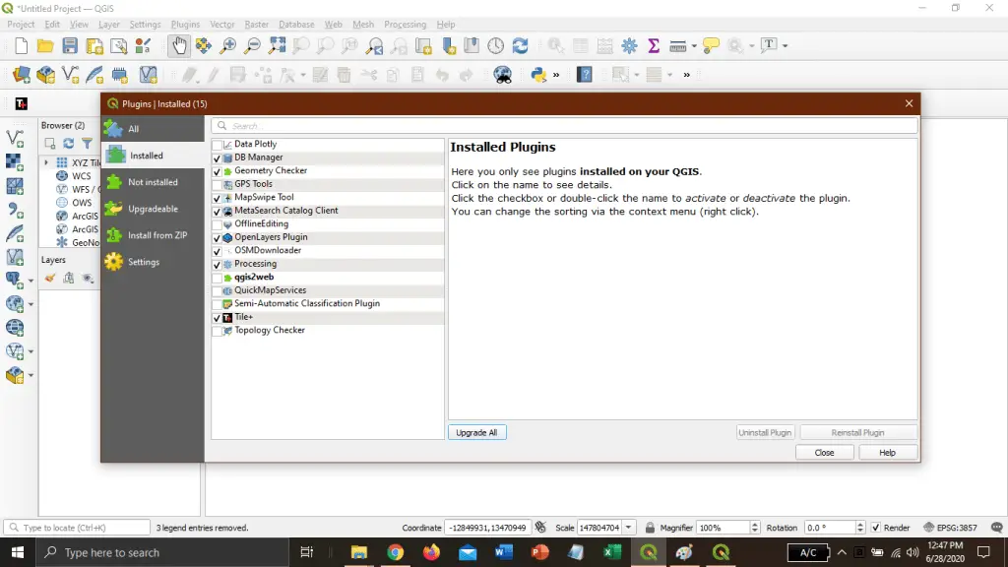Image resolution: width=1008 pixels, height=567 pixels.
Task: Zoom to full extent of the map
Action: click(x=277, y=45)
